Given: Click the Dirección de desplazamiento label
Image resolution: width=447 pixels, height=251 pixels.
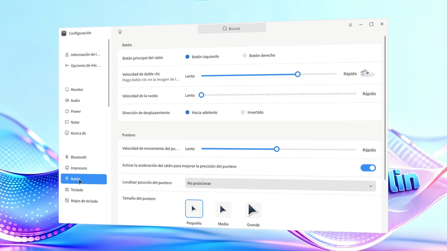Looking at the screenshot, I should pyautogui.click(x=146, y=113).
